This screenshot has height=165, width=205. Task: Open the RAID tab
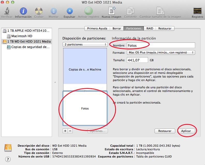(150, 28)
